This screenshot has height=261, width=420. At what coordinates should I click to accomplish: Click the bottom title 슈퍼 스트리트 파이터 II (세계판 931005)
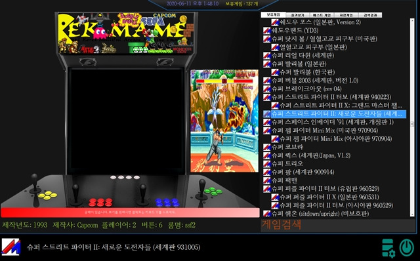114,247
